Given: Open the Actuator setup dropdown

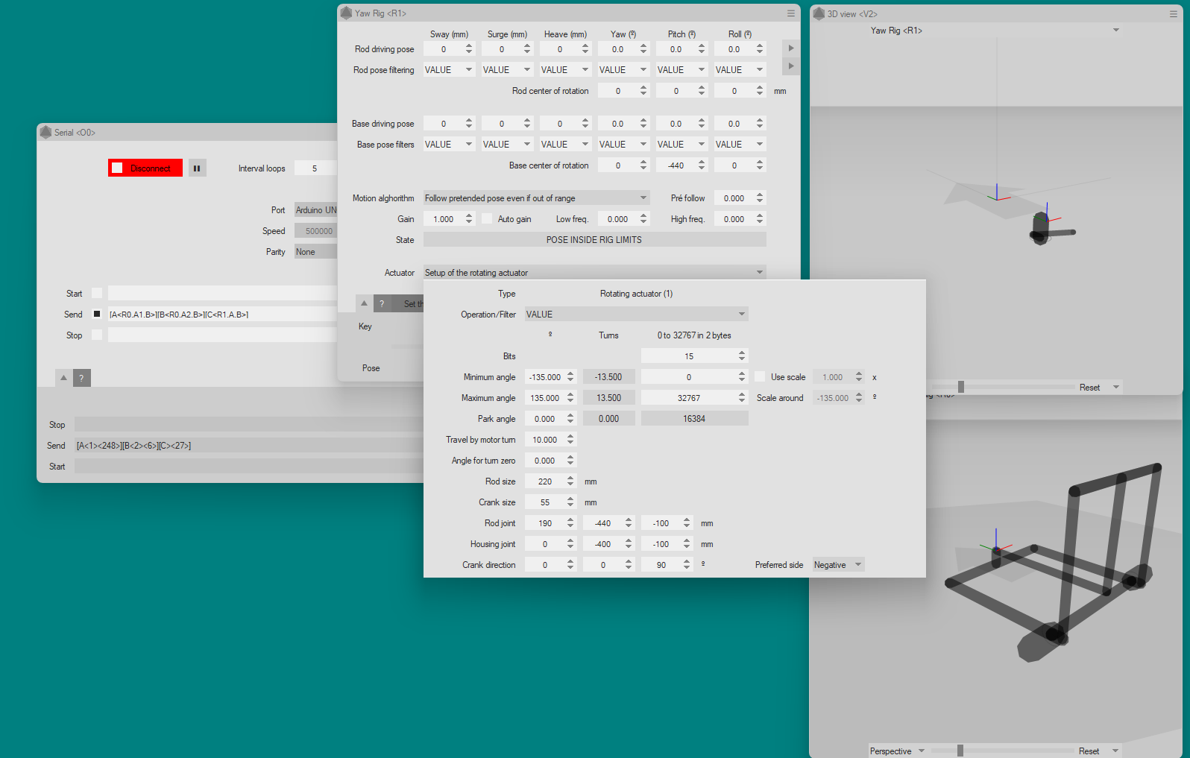Looking at the screenshot, I should tap(594, 273).
